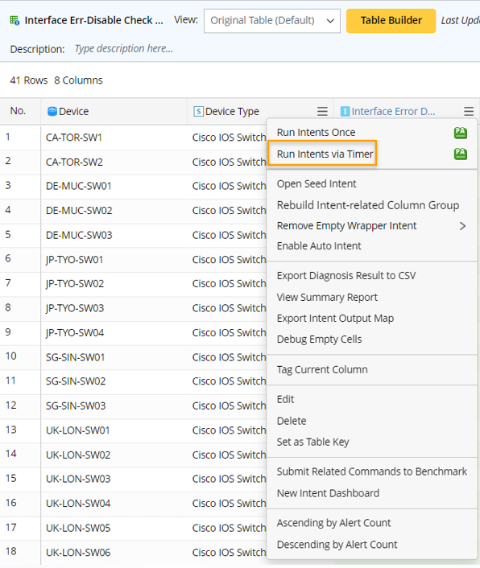Select Run Intents via Timer
Viewport: 480px width, 568px height.
coord(325,154)
